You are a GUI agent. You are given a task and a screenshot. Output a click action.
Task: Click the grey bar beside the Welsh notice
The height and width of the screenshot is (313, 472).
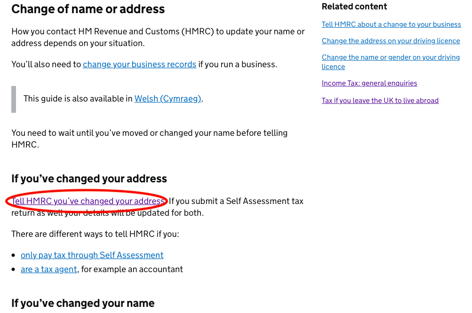tap(14, 99)
